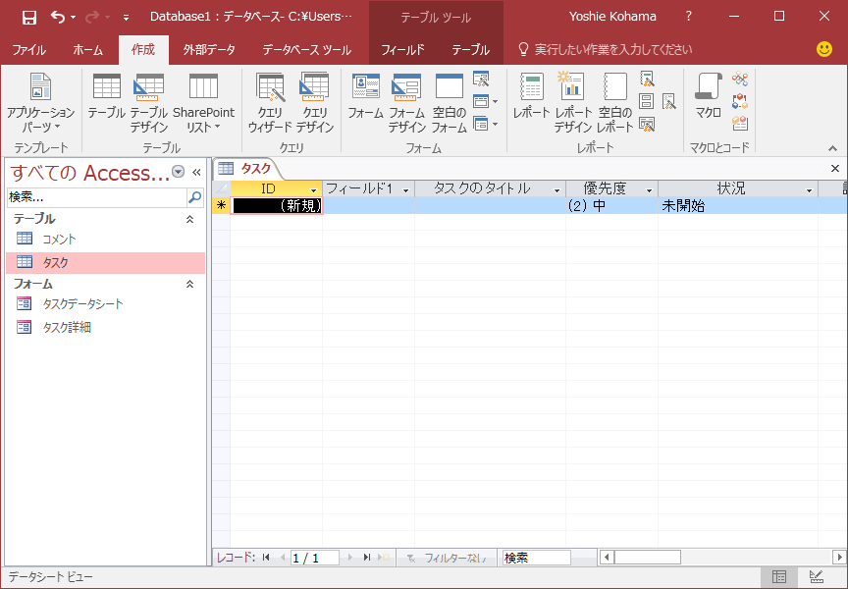
Task: Click the record 検索 box
Action: (x=537, y=558)
